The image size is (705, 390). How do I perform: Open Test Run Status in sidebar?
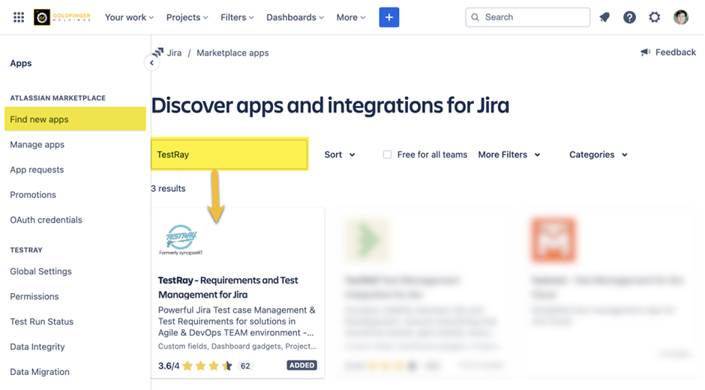[x=42, y=322]
